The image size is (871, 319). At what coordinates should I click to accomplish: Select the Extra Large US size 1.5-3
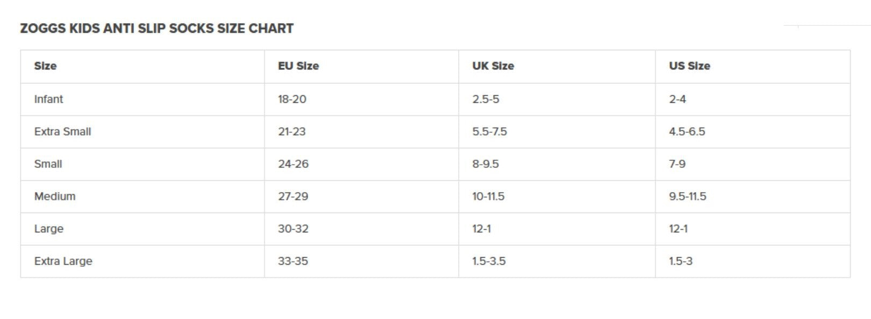(x=681, y=261)
